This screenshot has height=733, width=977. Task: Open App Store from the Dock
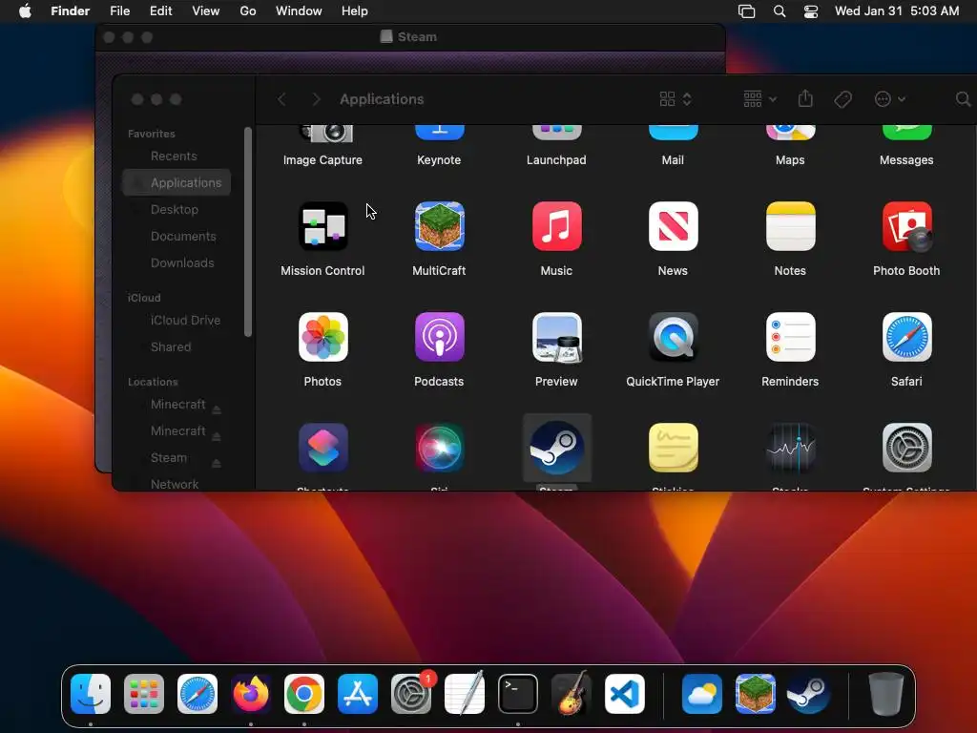(x=358, y=694)
